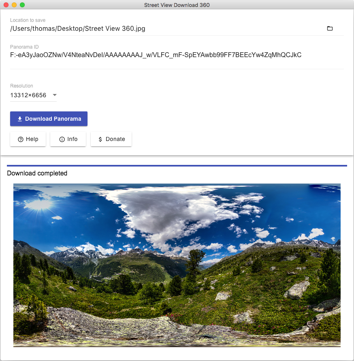Screen dimensions: 354x361
Task: Click the circled i Info icon
Action: click(62, 139)
